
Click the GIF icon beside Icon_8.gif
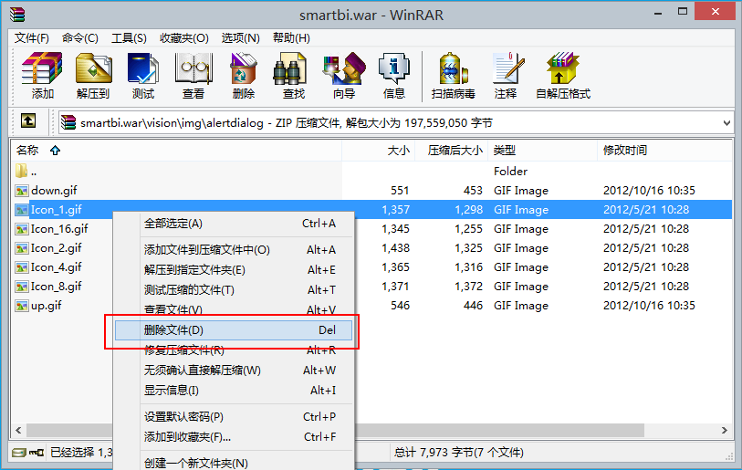point(21,287)
